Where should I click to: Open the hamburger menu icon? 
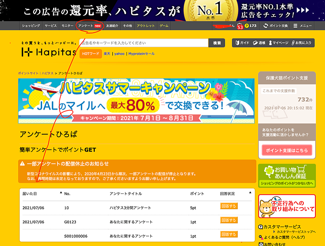point(295,26)
